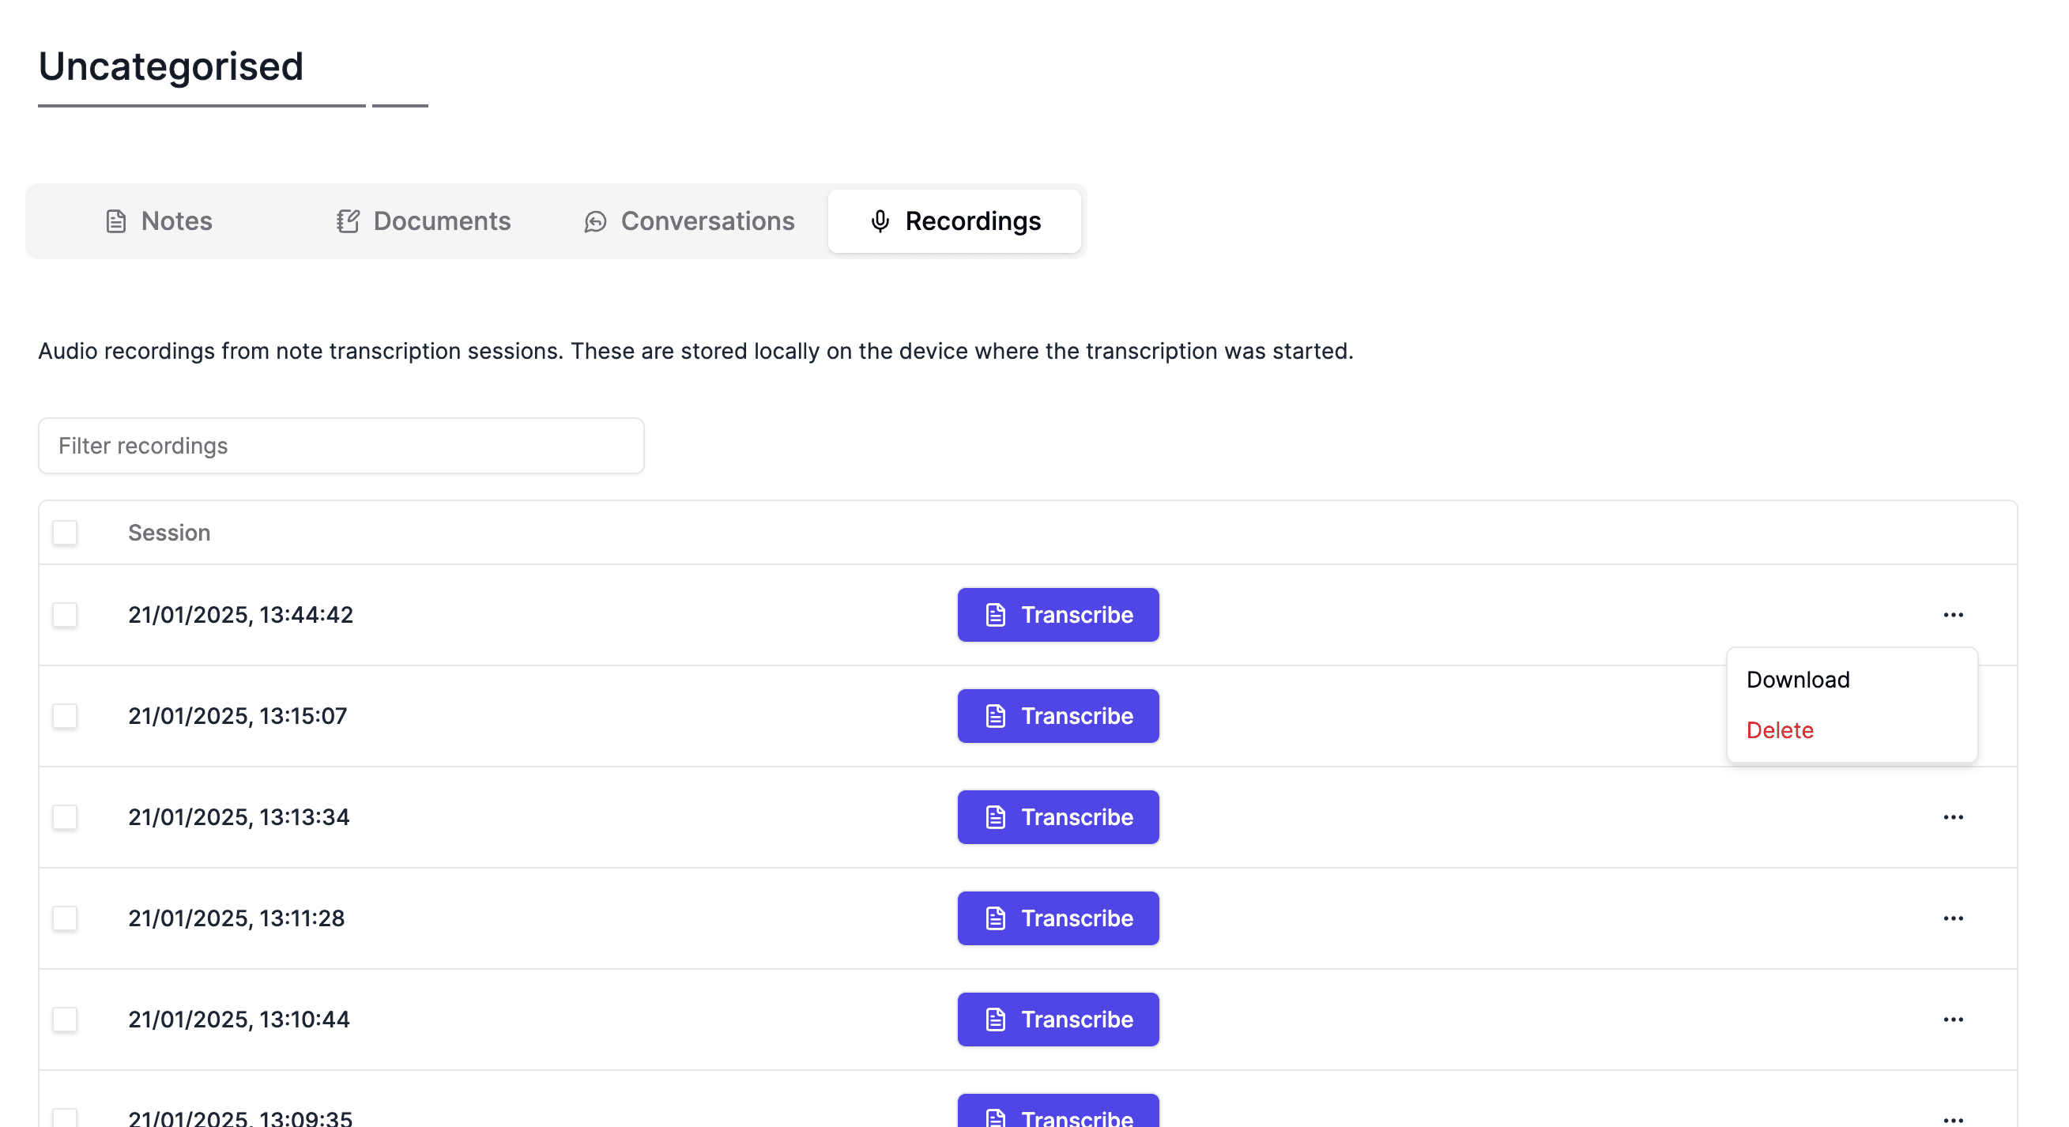Click the Recordings microphone icon

880,221
